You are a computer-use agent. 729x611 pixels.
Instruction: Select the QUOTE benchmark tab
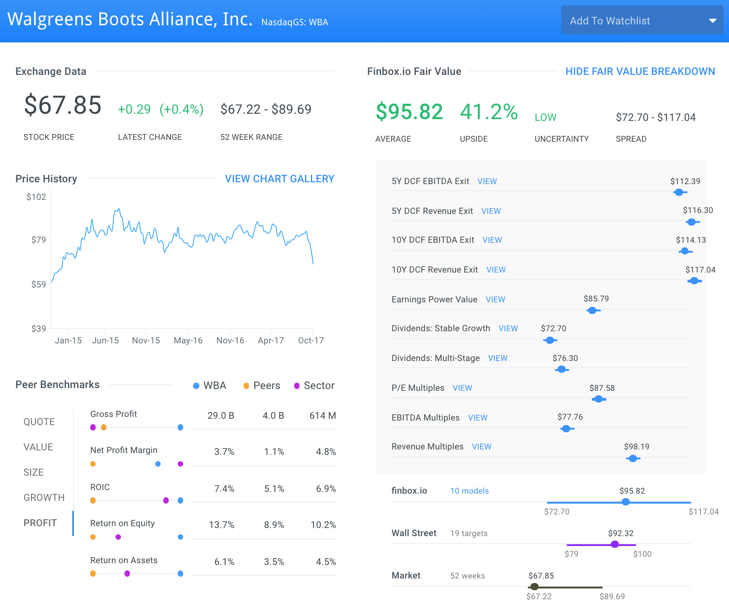pos(39,422)
